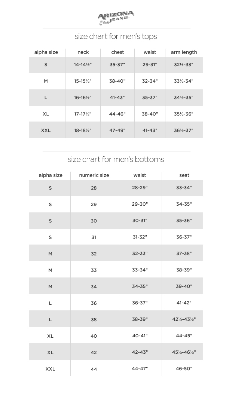
Task: Select the 36½-37" arm length cell
Action: (183, 131)
